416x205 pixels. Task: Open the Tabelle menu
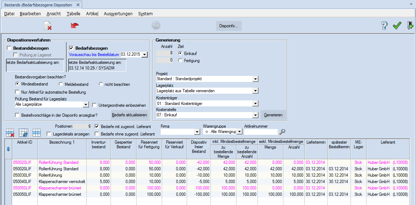[73, 13]
